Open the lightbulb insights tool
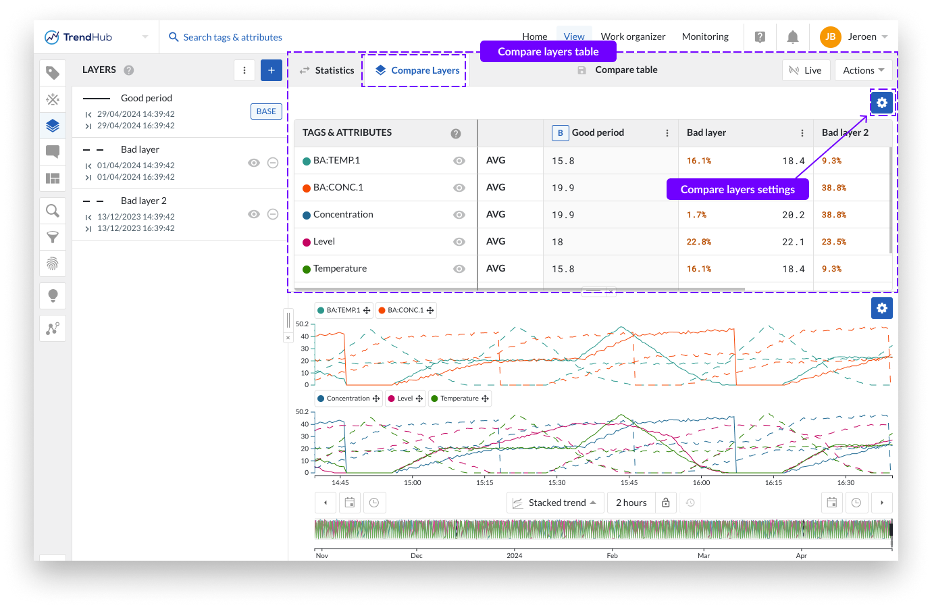The height and width of the screenshot is (608, 932). point(53,296)
